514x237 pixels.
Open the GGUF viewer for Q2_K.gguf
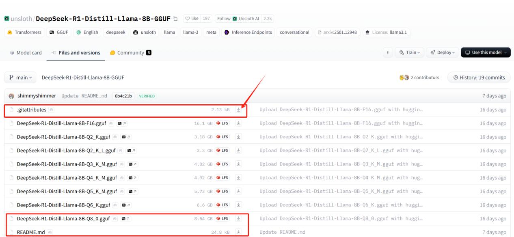point(126,137)
